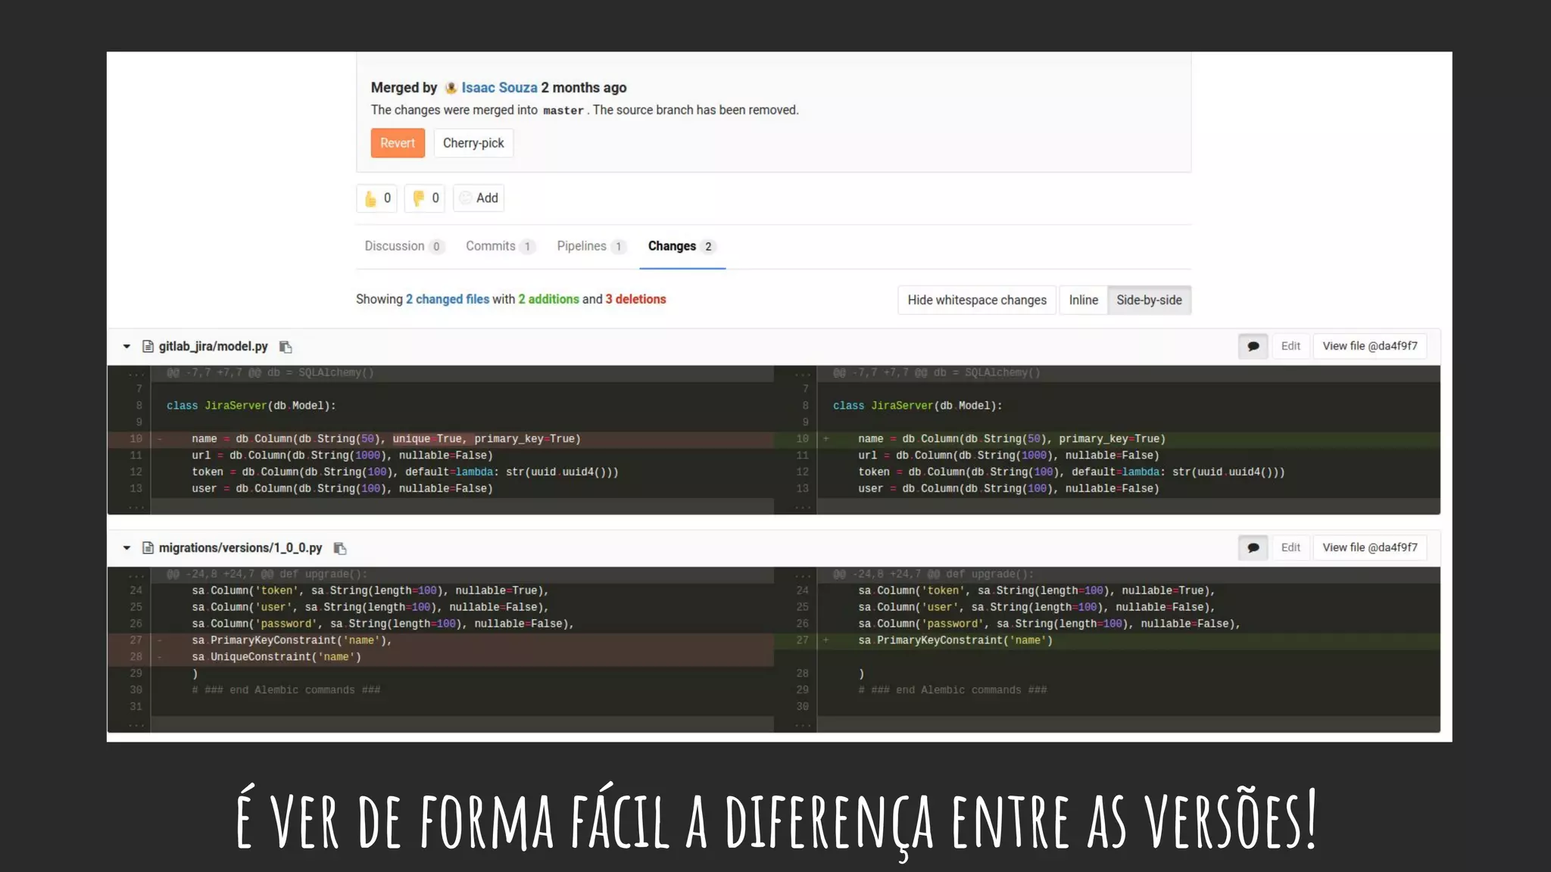This screenshot has width=1551, height=872.
Task: Switch diff view to Inline
Action: (1084, 301)
